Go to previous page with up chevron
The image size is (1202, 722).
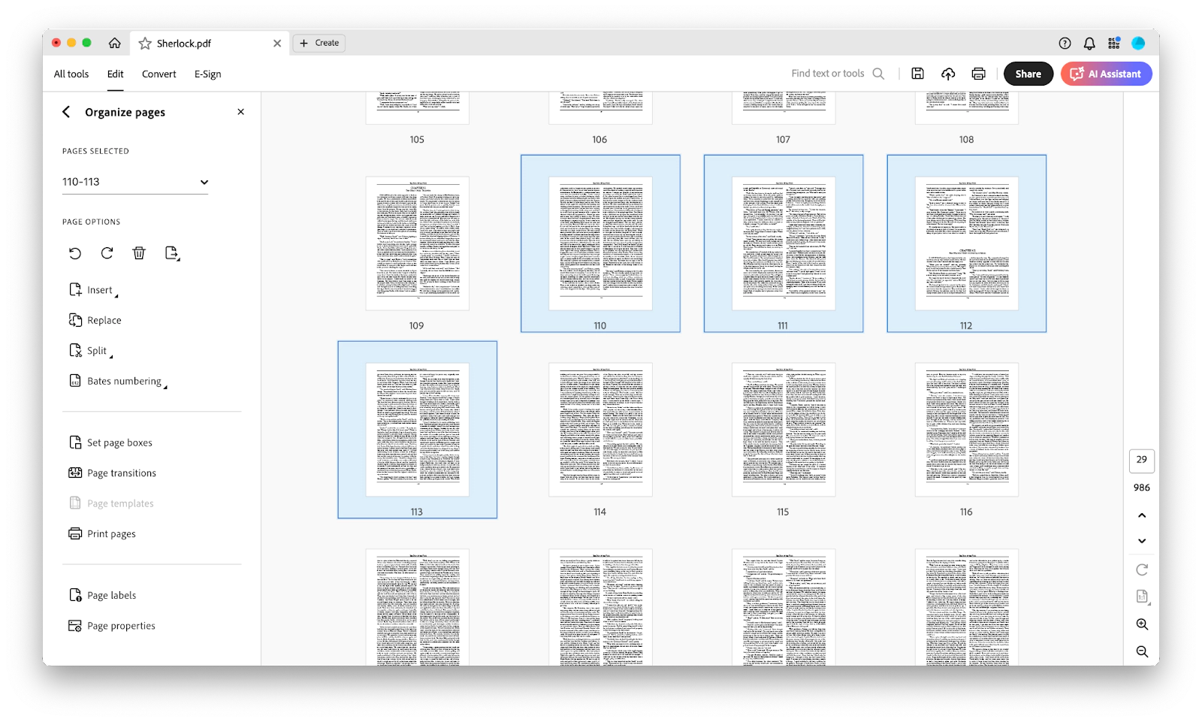point(1142,515)
